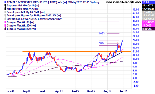The width and height of the screenshot is (155, 94).
Task: Click the Envelopes MA:Dy:20:SMA:[w] legend label
Action: [x=26, y=12]
